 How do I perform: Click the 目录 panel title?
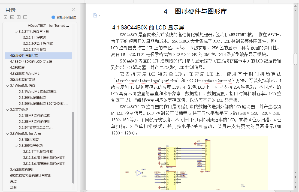[x=10, y=10]
